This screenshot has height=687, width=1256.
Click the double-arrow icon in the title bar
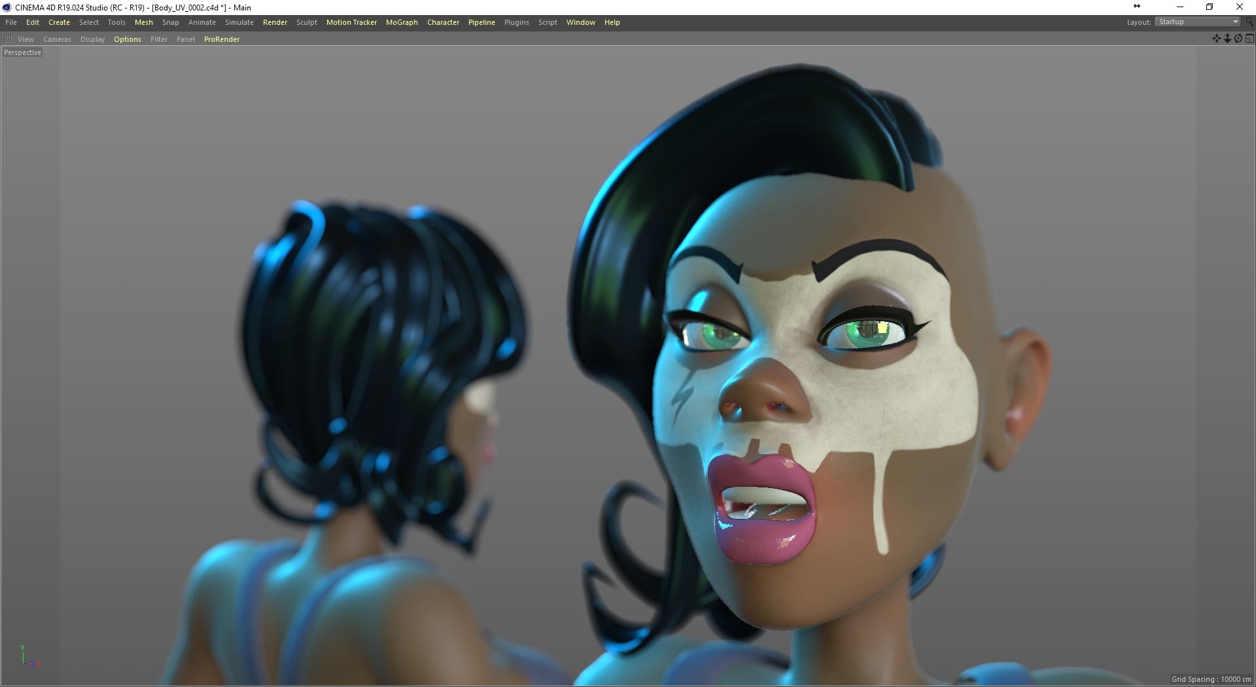[x=1137, y=7]
